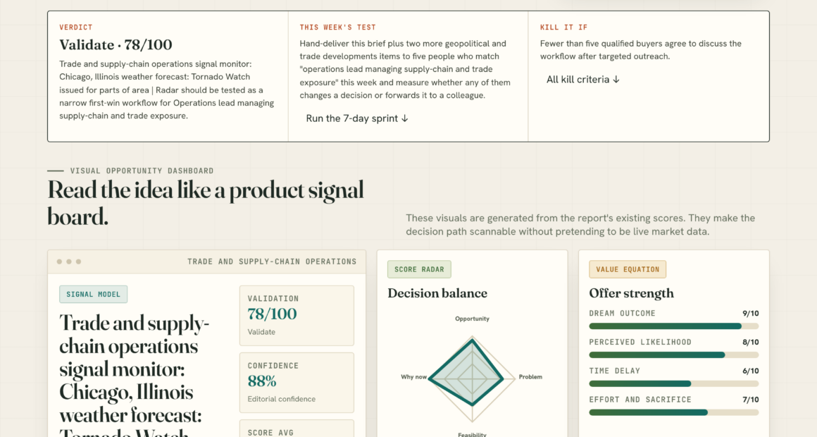The height and width of the screenshot is (437, 817).
Task: Click the Verdict Validate 78/100 heading
Action: [116, 45]
